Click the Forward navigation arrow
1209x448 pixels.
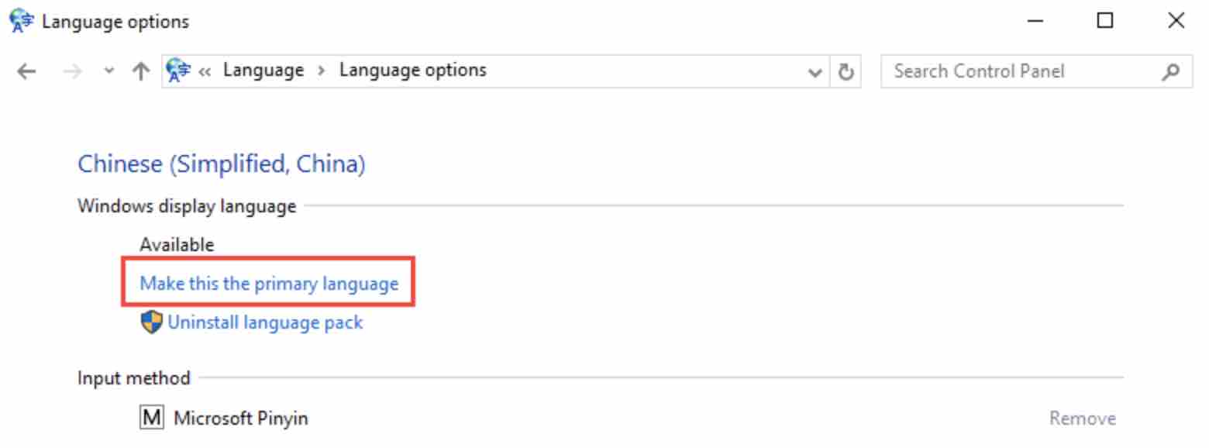(71, 71)
